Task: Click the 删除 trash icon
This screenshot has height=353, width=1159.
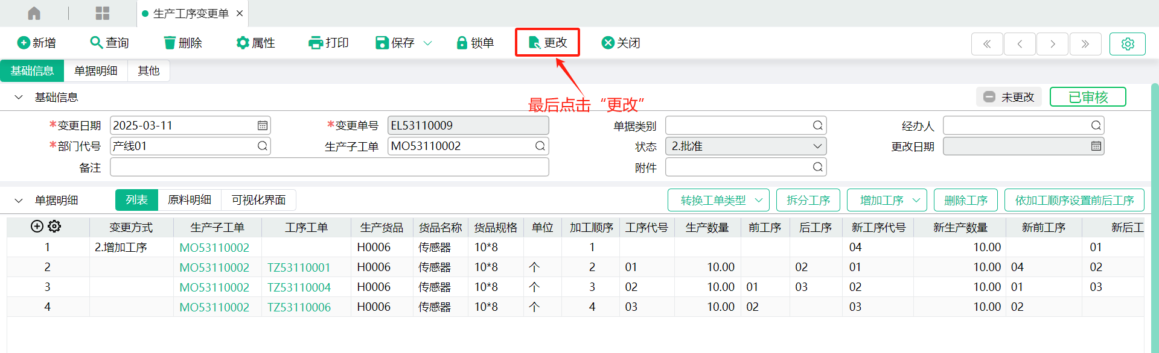Action: pyautogui.click(x=170, y=43)
